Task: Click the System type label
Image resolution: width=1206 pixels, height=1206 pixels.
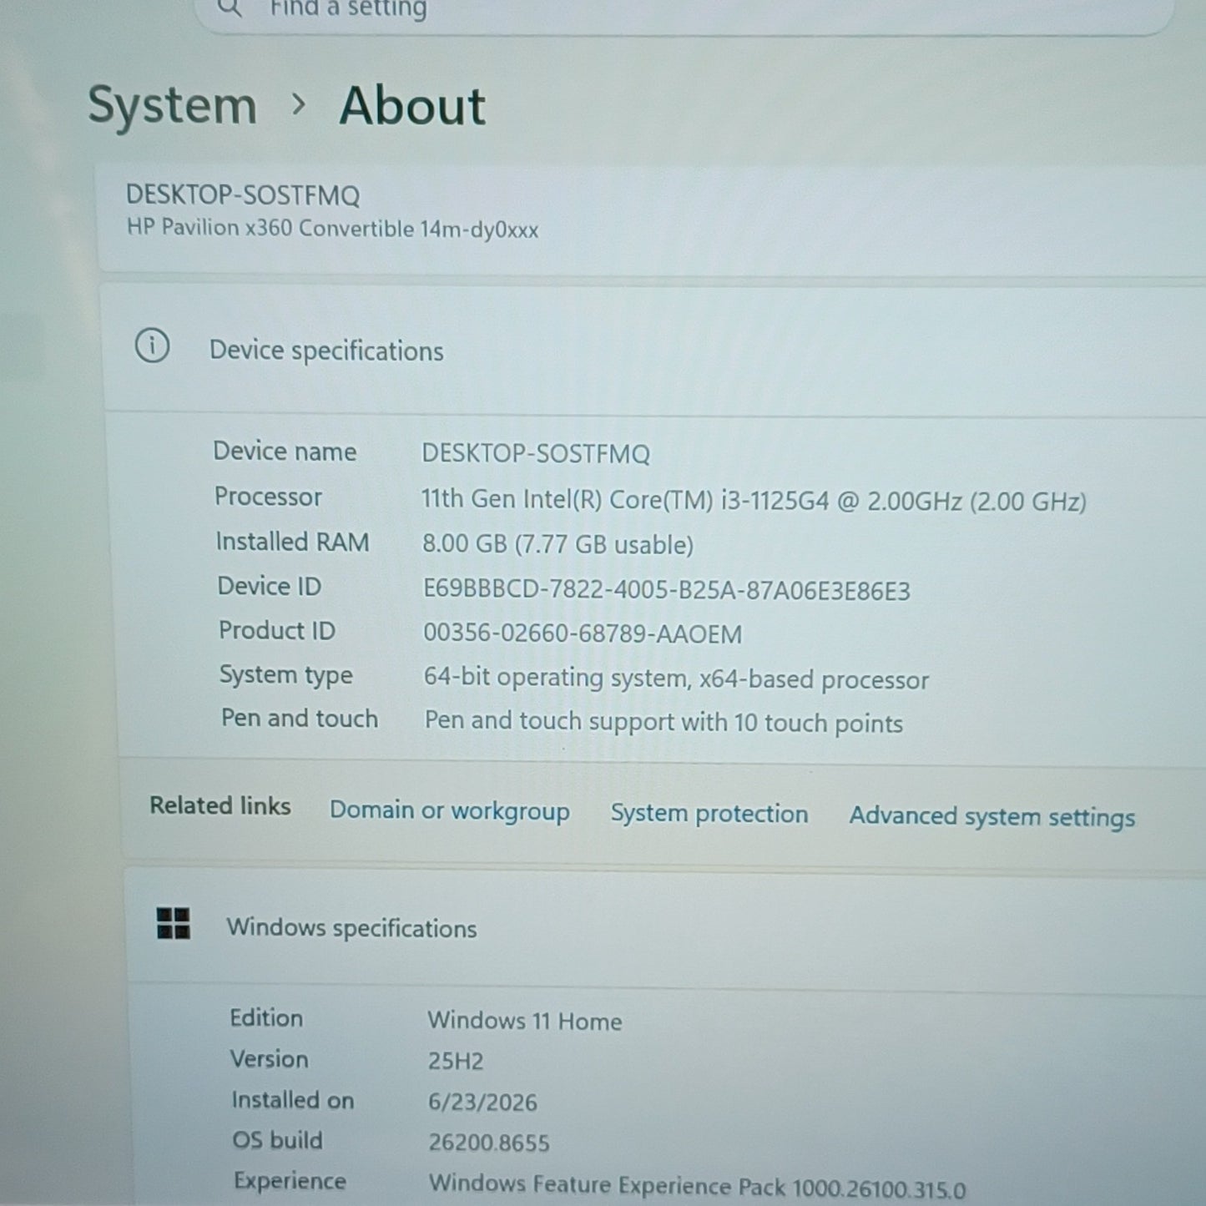Action: (286, 675)
